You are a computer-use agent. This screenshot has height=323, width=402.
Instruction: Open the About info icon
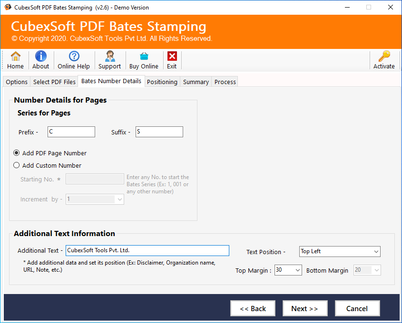(x=40, y=57)
